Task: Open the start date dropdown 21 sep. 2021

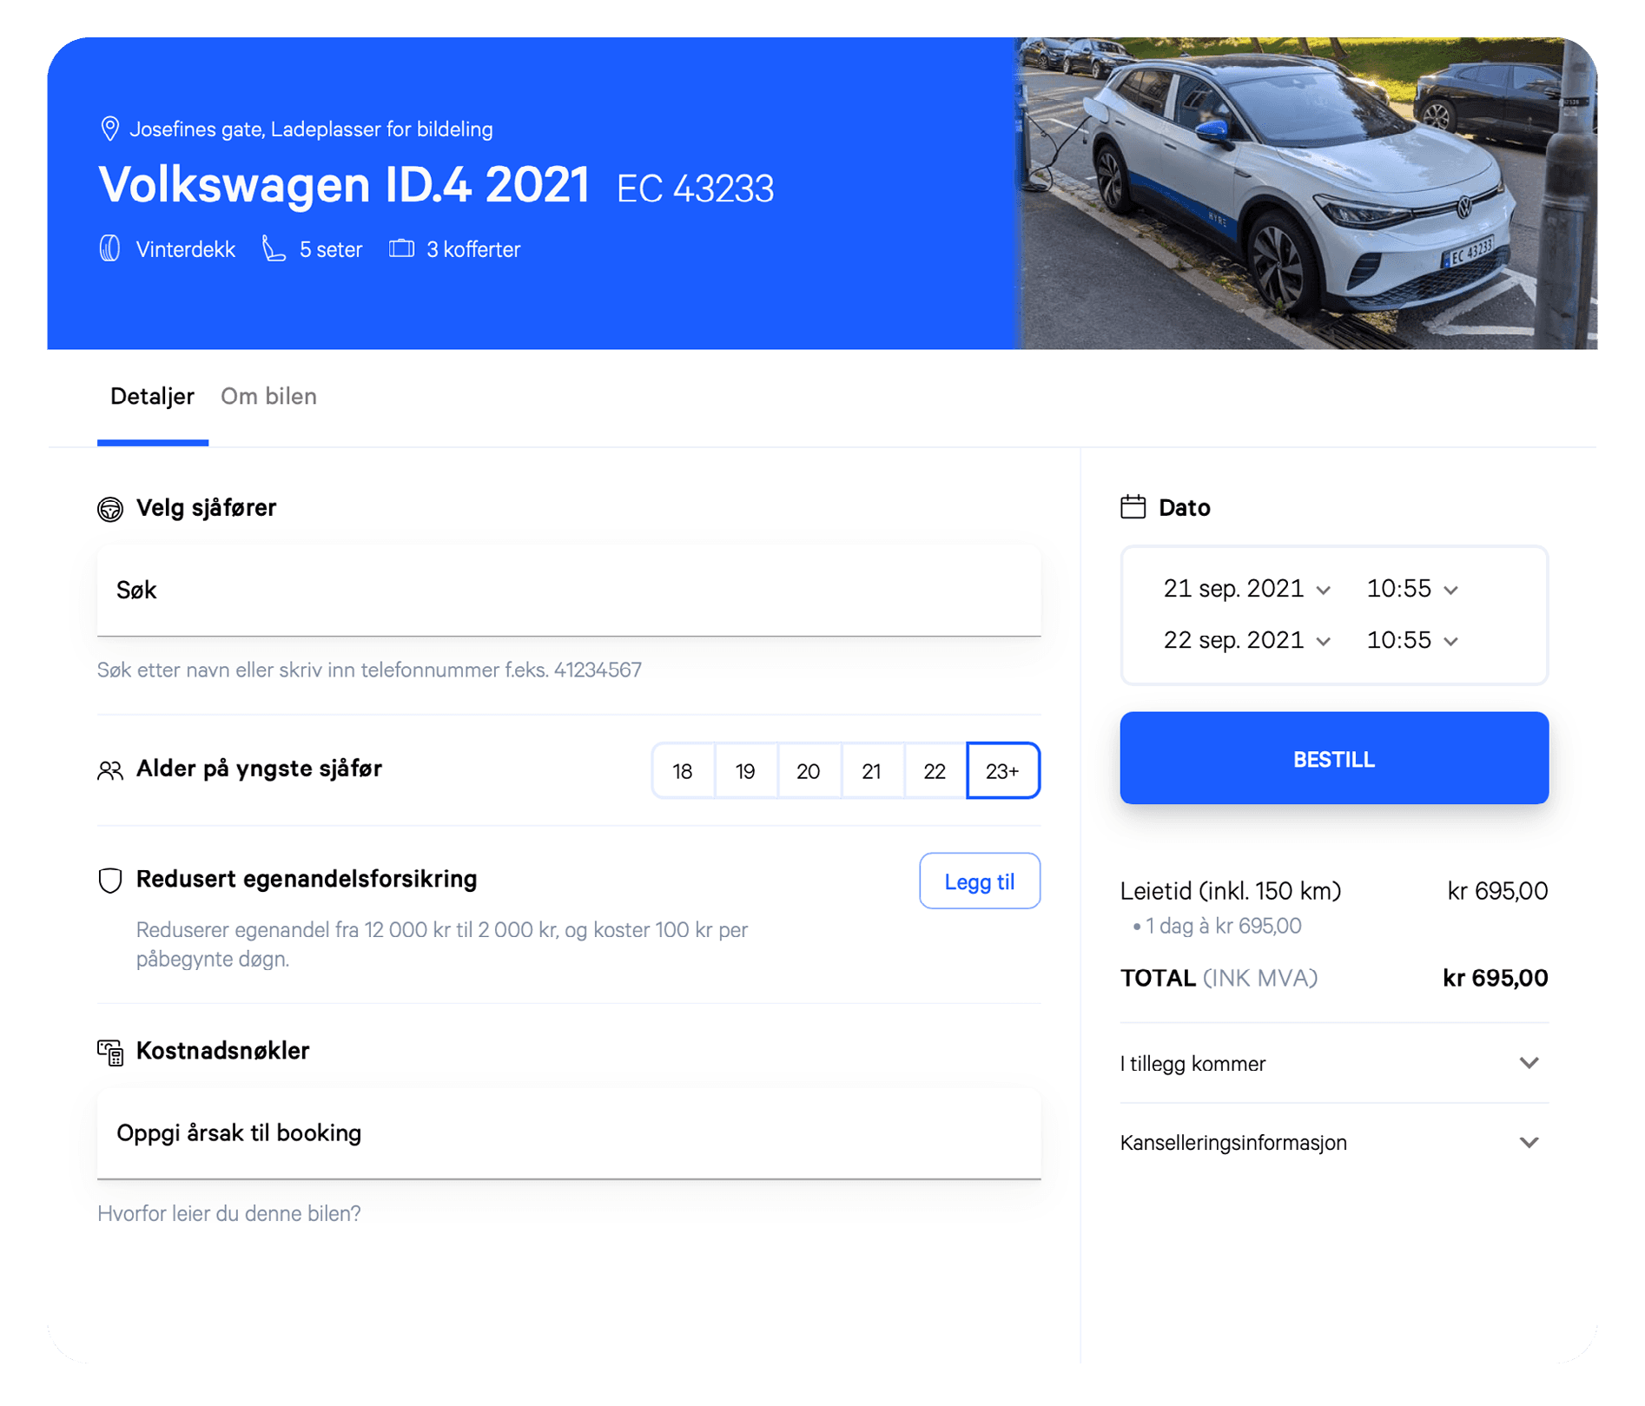Action: pos(1246,589)
